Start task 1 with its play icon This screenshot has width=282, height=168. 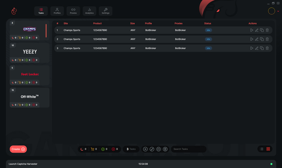click(x=252, y=30)
